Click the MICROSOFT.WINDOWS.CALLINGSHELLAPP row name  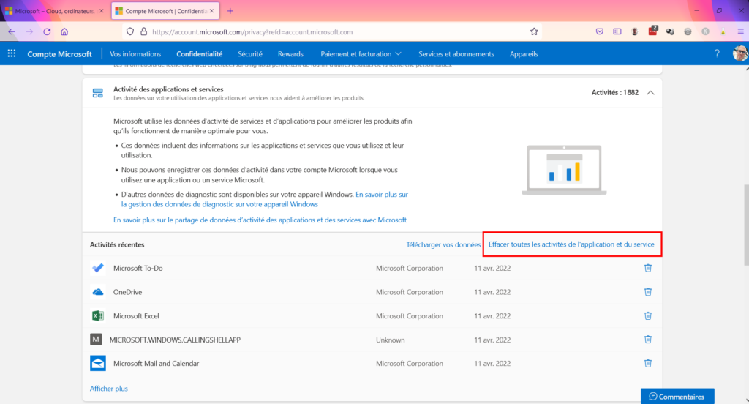[x=175, y=340]
